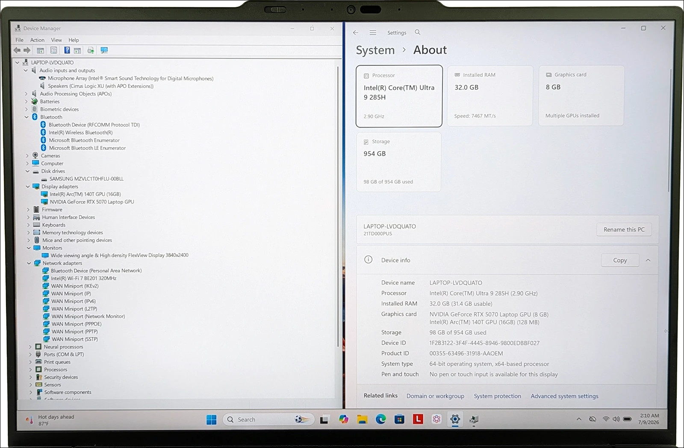Open weather widget Hot days ahead
The image size is (684, 448).
click(x=50, y=420)
